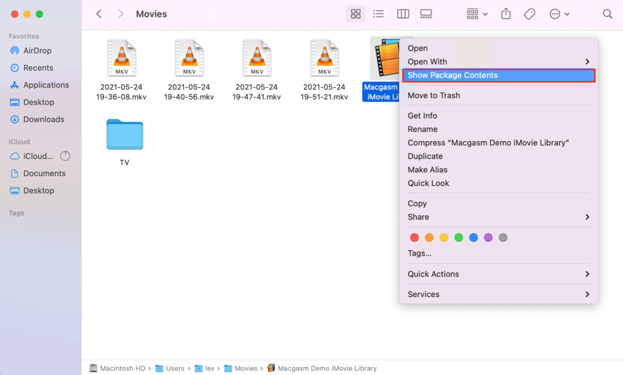623x375 pixels.
Task: Apply the orange tag color
Action: click(x=429, y=238)
